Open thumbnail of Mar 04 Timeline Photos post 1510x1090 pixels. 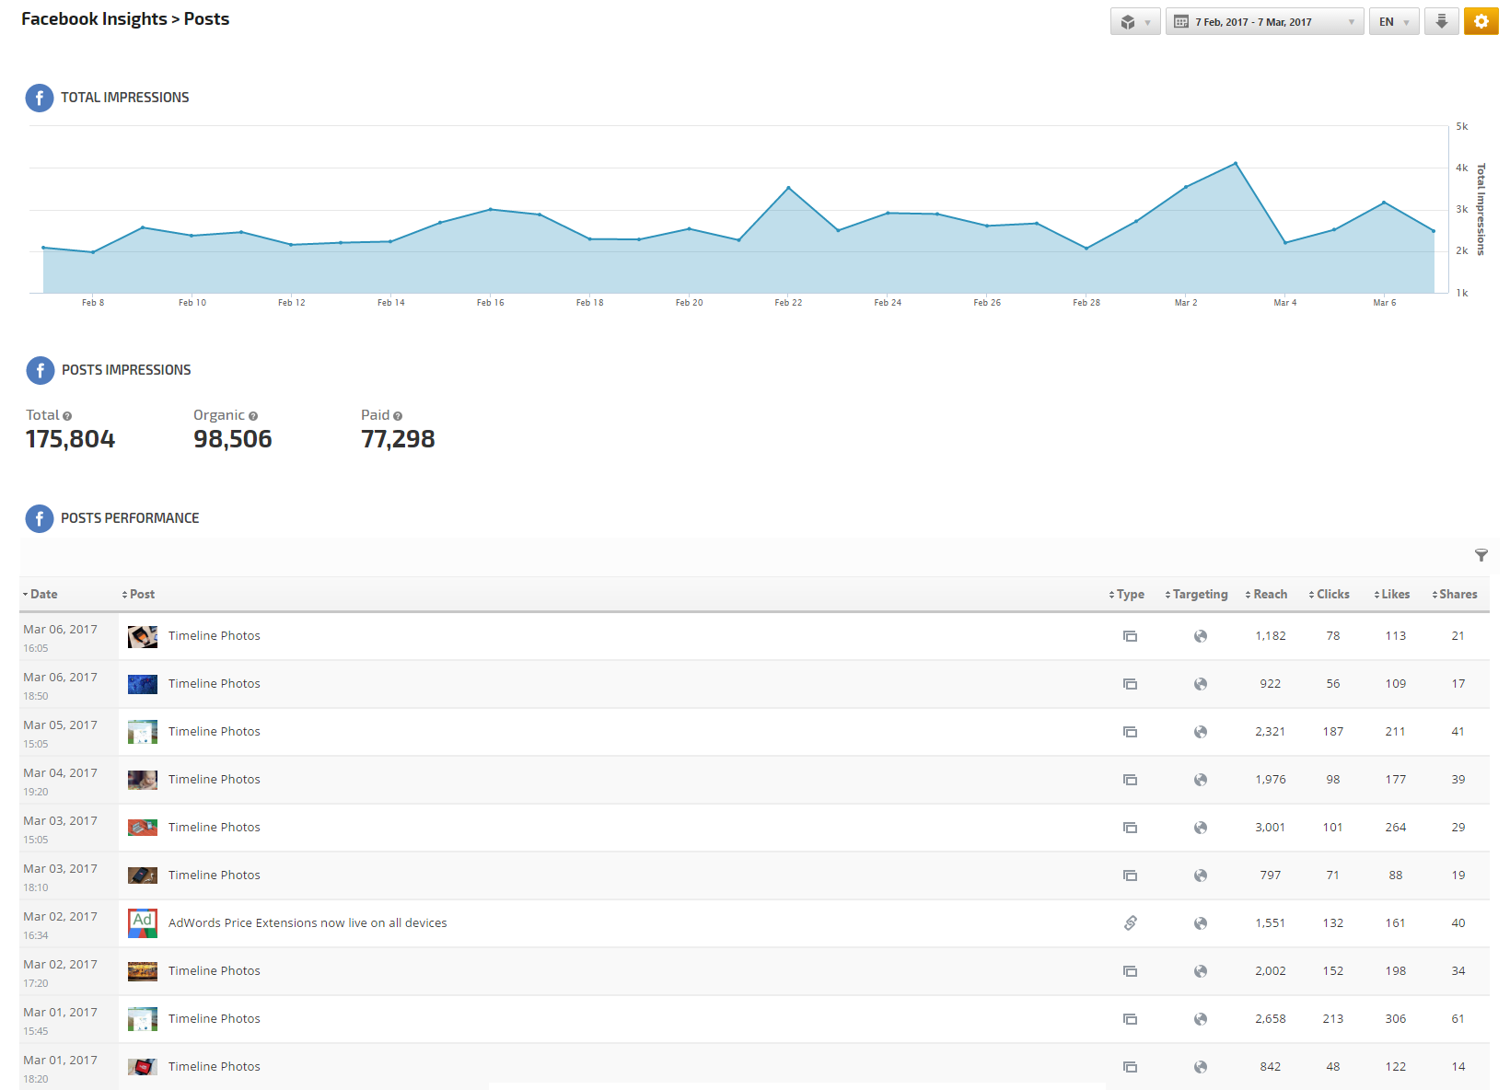143,780
